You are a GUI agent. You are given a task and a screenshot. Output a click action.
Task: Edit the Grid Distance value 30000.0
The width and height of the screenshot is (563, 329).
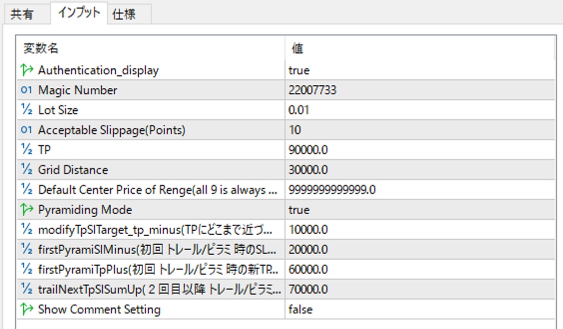[x=308, y=170]
